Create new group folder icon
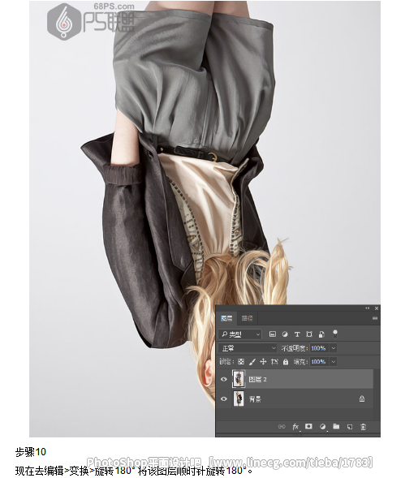 point(336,426)
